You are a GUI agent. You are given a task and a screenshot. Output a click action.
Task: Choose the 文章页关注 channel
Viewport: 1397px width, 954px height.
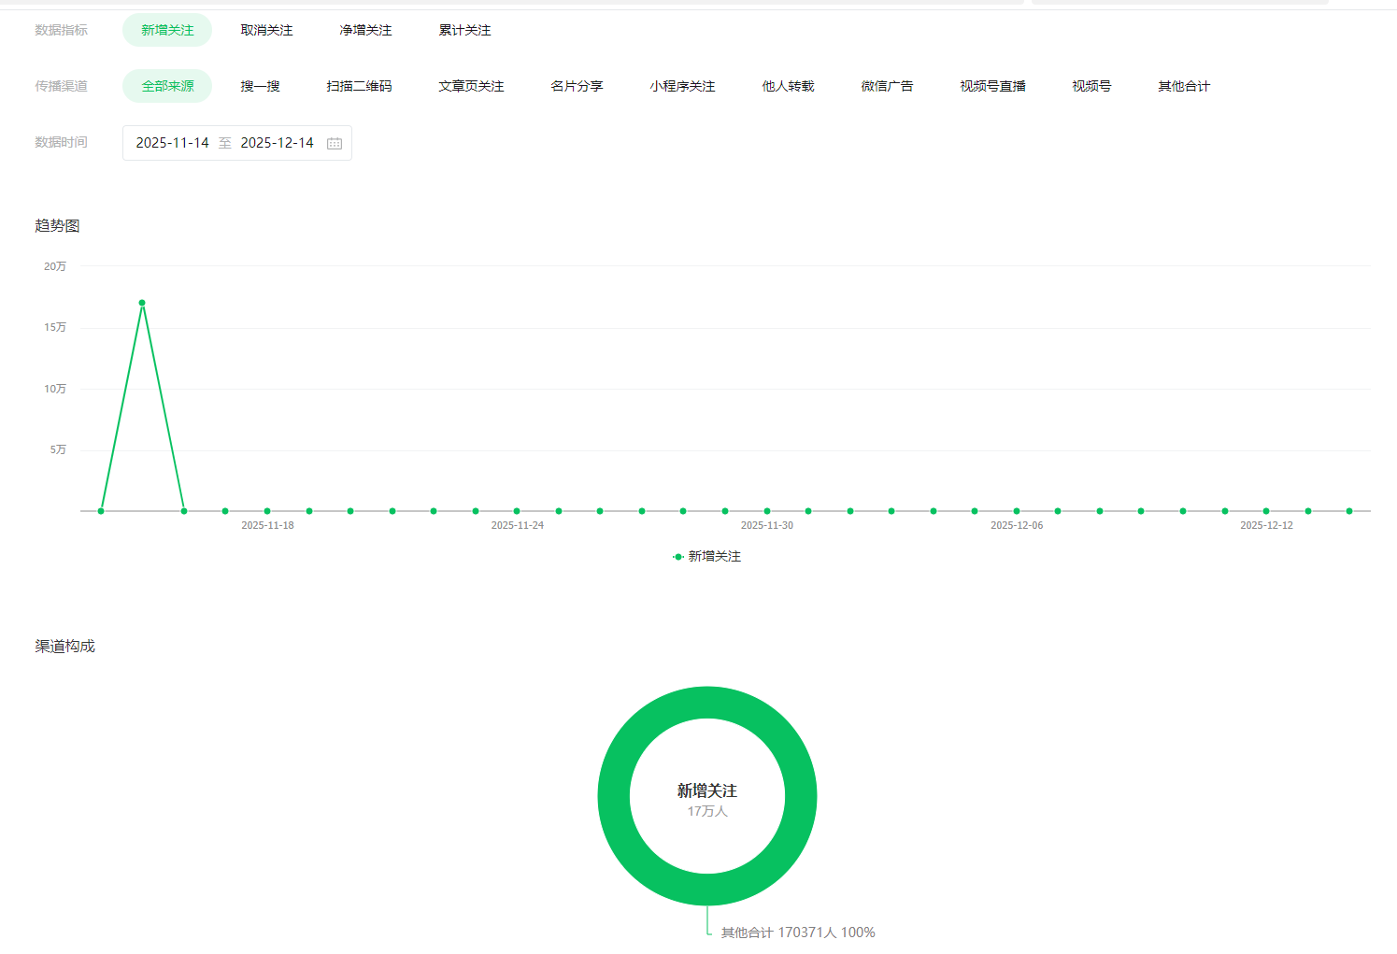(471, 86)
